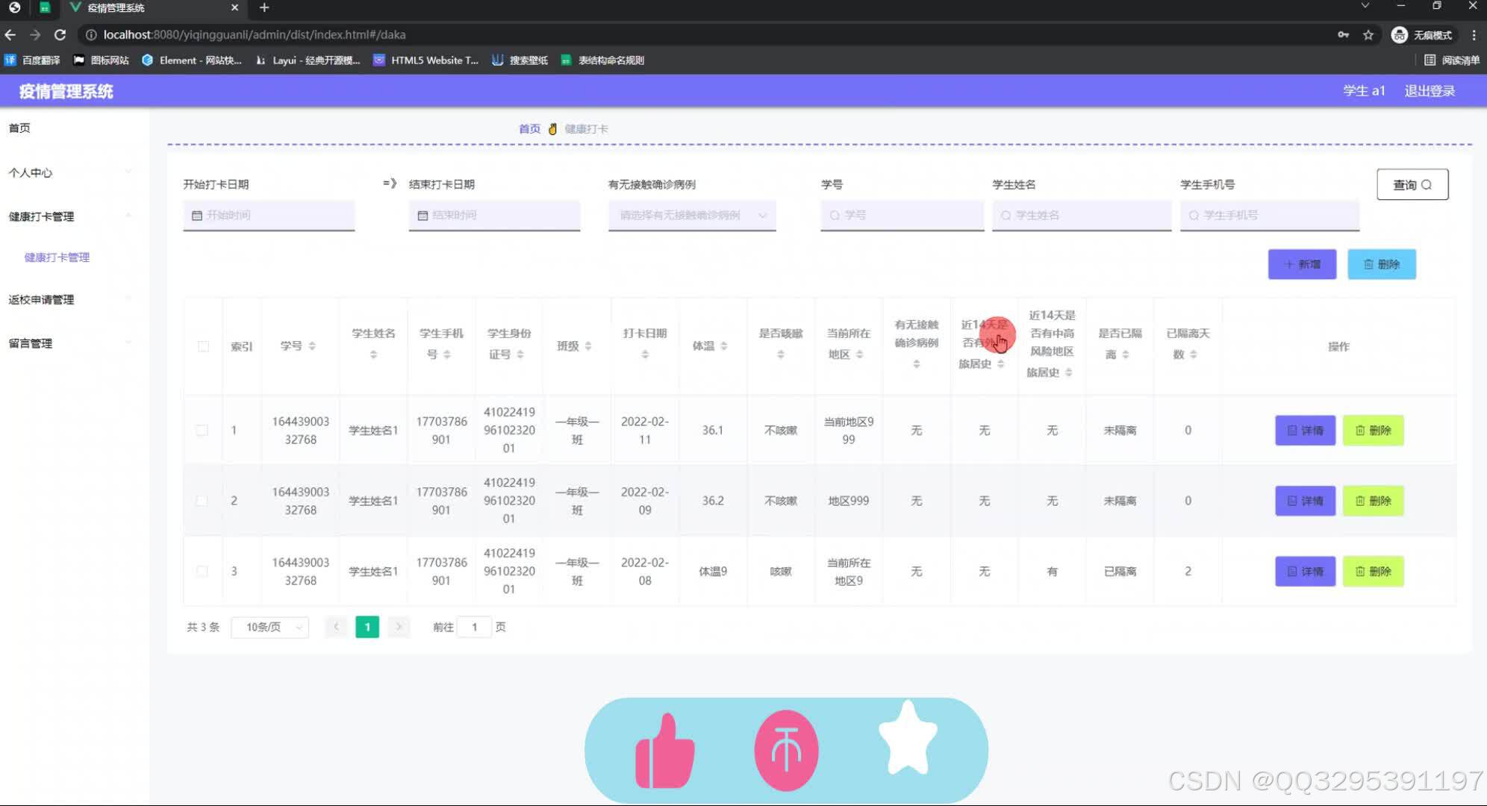Sort by 当前所在地区 column arrows

(x=859, y=354)
